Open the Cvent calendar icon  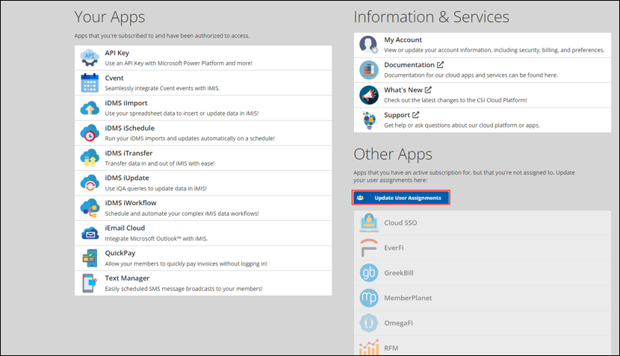[90, 83]
